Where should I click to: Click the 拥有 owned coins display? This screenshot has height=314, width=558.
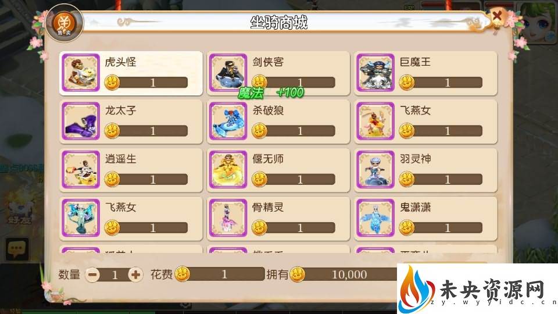(344, 274)
